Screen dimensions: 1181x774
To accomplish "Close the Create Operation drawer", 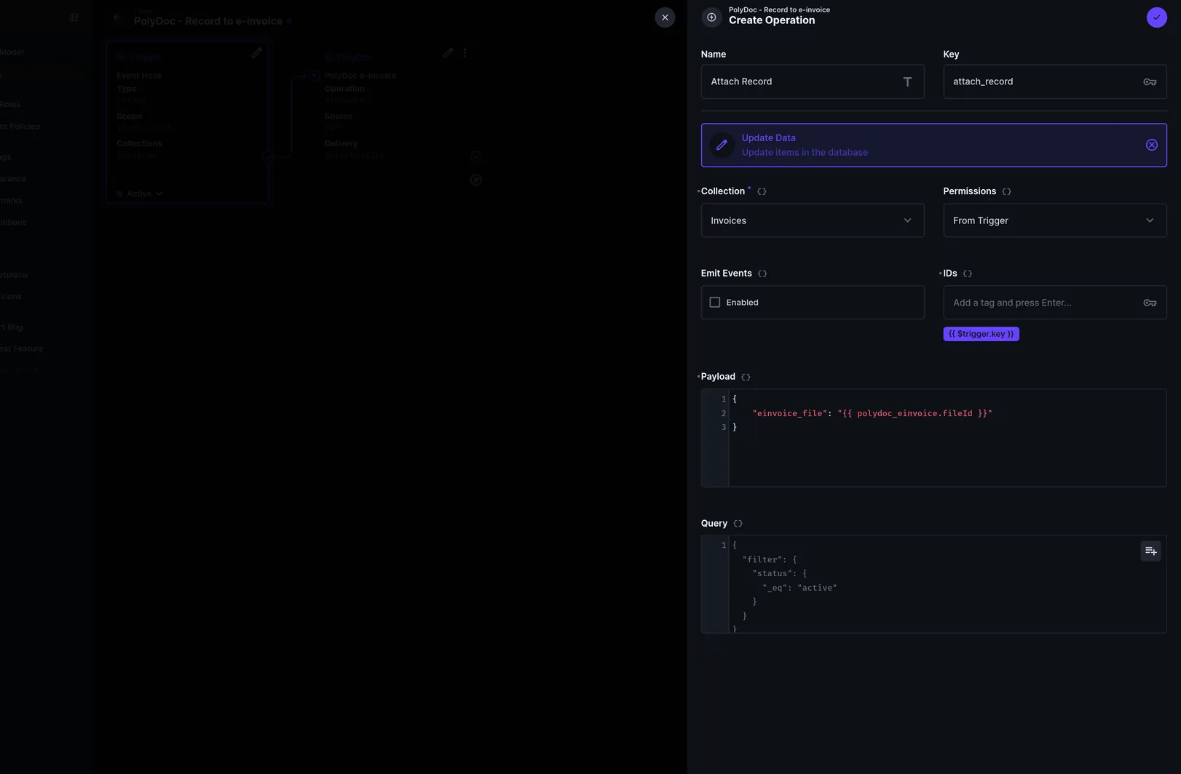I will pos(665,17).
